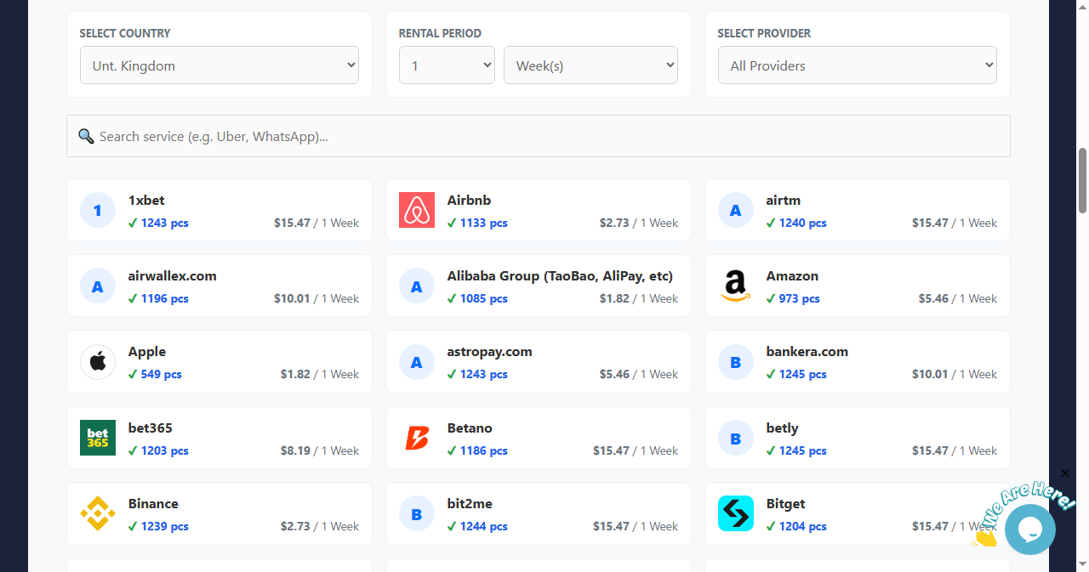Image resolution: width=1089 pixels, height=572 pixels.
Task: Click the Apple logo icon
Action: coord(98,362)
